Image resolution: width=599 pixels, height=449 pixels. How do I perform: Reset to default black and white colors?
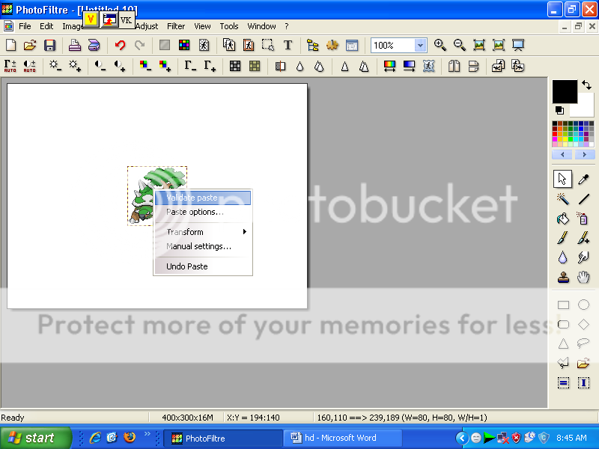[x=559, y=110]
